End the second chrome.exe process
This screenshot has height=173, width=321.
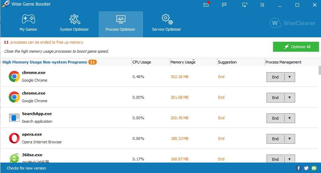275,98
